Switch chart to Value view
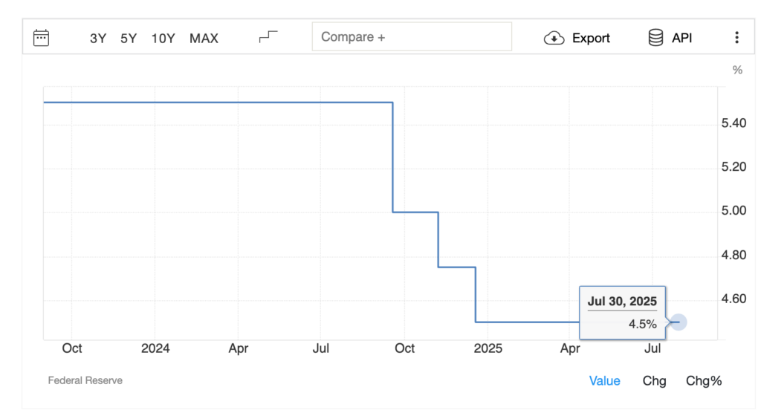This screenshot has height=413, width=761. pos(604,381)
